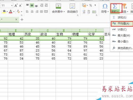
Task: Select column J header
Action: point(95,30)
